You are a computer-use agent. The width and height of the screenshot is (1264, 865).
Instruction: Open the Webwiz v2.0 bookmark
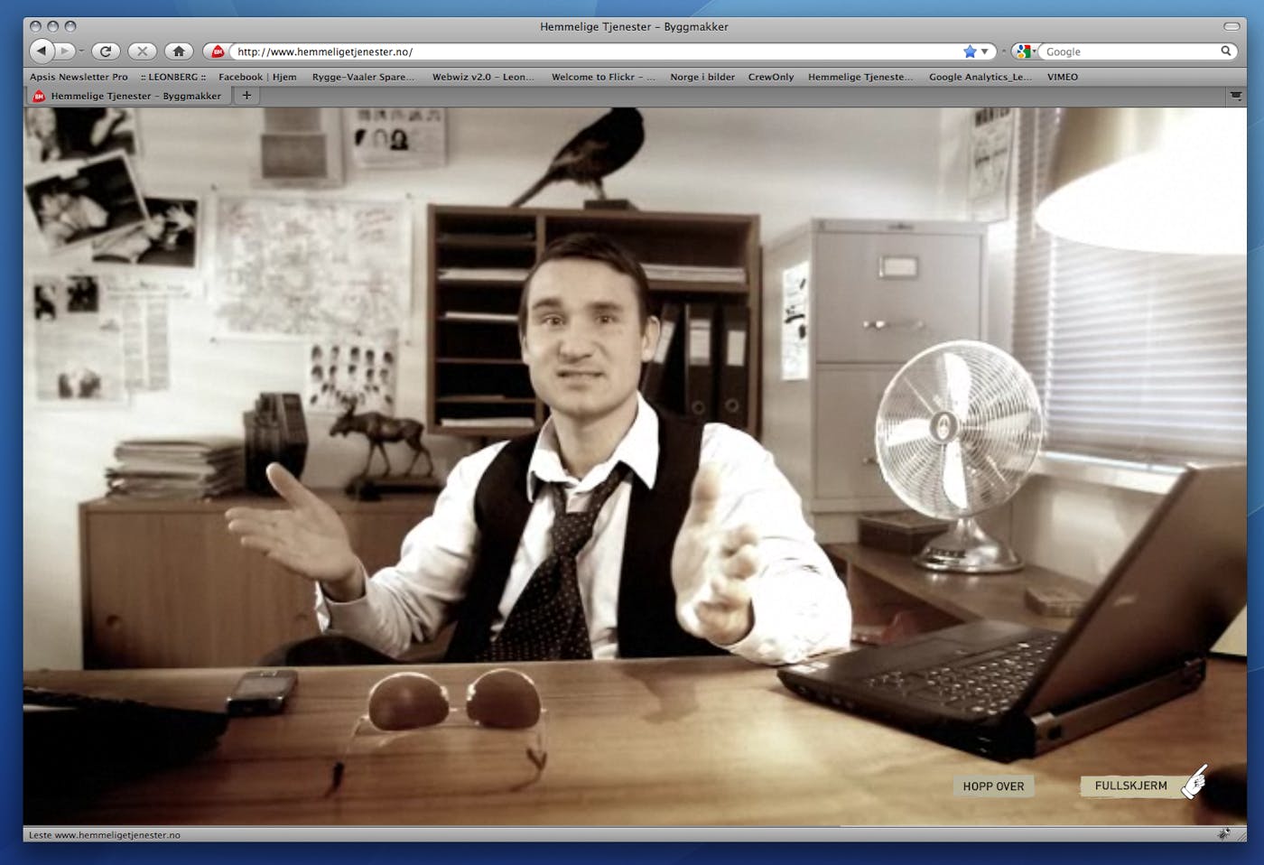pos(483,77)
